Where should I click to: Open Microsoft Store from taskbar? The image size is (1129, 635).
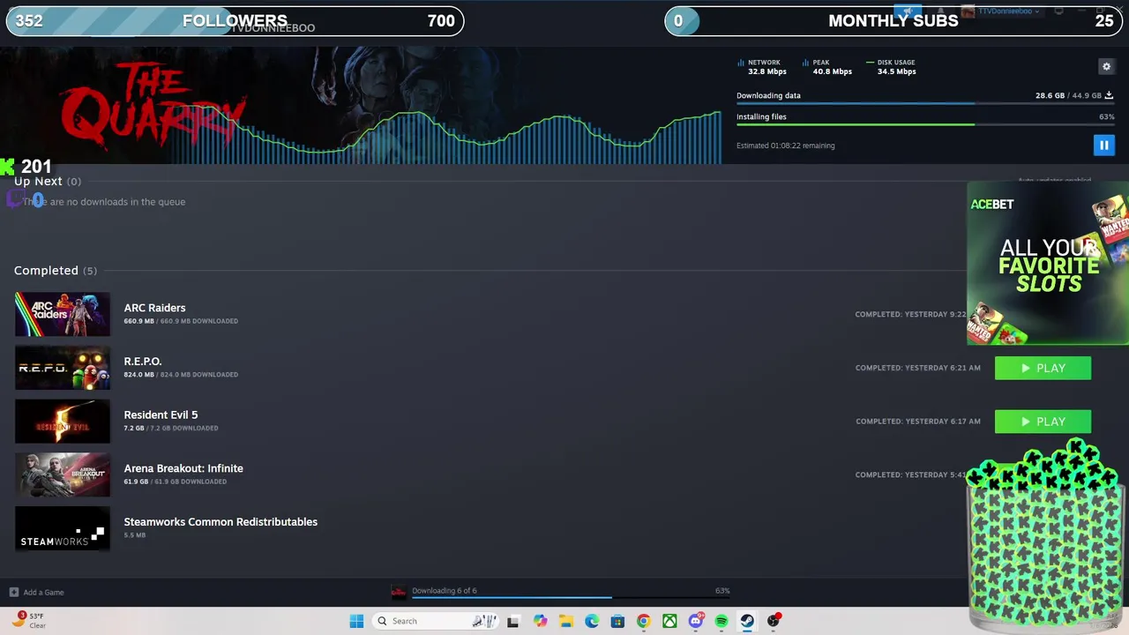click(617, 621)
